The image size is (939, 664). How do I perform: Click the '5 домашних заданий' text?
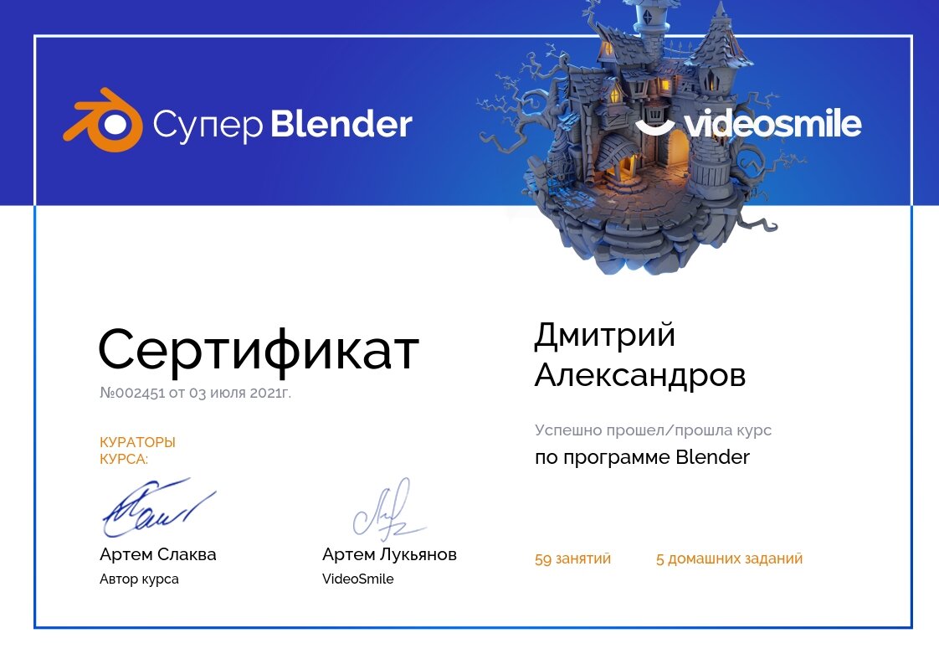click(730, 558)
